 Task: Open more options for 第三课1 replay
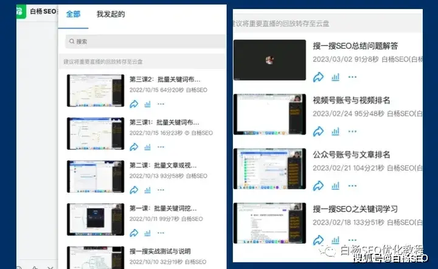(x=161, y=147)
